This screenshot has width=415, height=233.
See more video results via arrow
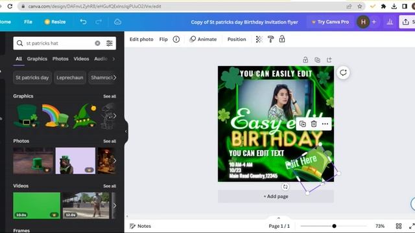(115, 206)
